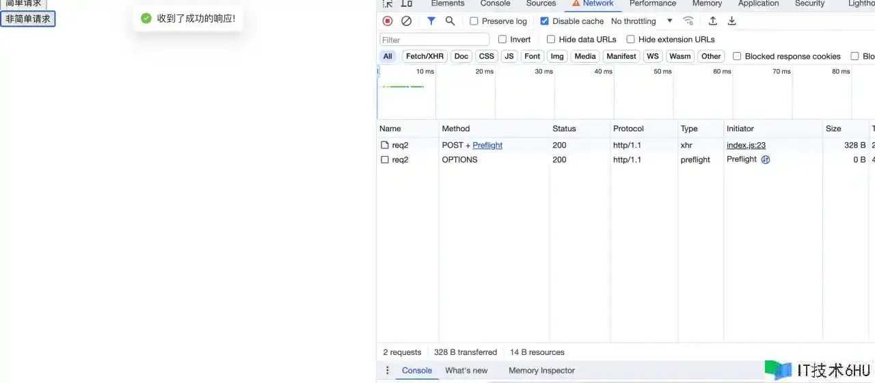Open network search magnifier
The height and width of the screenshot is (383, 875).
click(x=450, y=21)
